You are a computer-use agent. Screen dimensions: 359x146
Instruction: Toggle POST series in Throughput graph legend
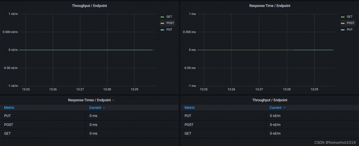(x=170, y=23)
